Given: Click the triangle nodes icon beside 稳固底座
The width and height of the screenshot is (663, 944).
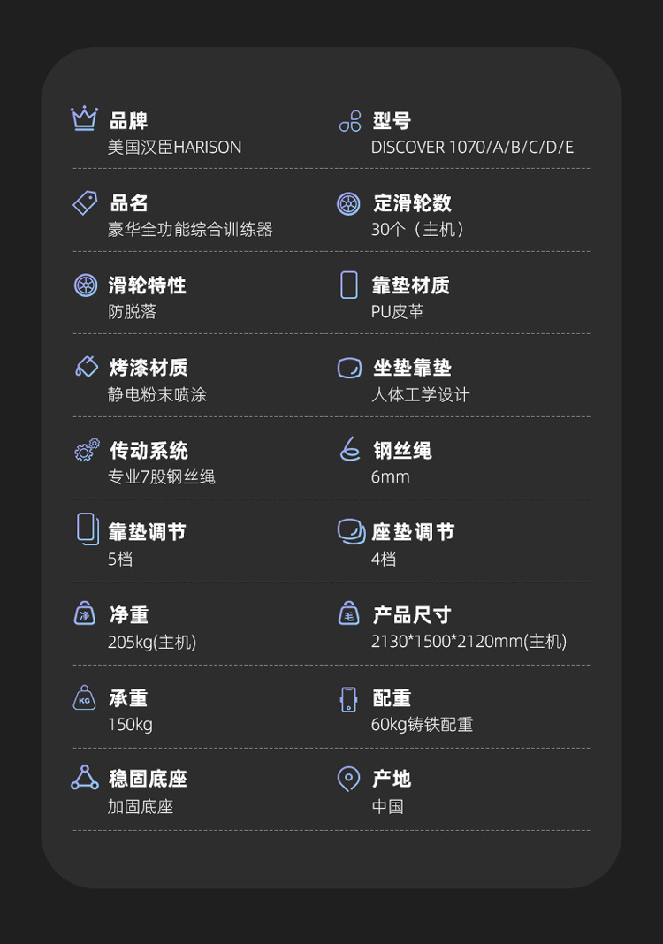Looking at the screenshot, I should click(x=85, y=778).
